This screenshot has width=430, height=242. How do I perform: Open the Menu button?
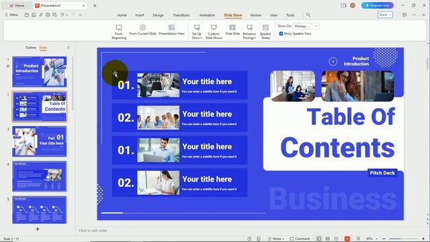pos(11,15)
